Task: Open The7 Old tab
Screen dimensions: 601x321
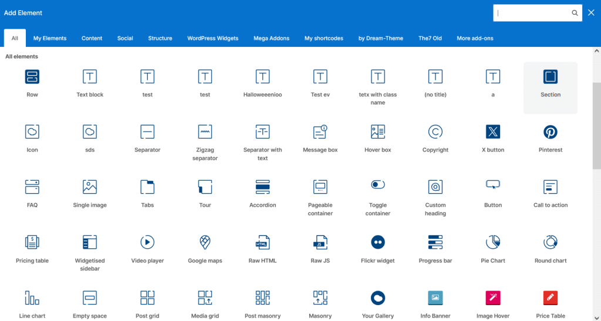Action: pos(430,38)
